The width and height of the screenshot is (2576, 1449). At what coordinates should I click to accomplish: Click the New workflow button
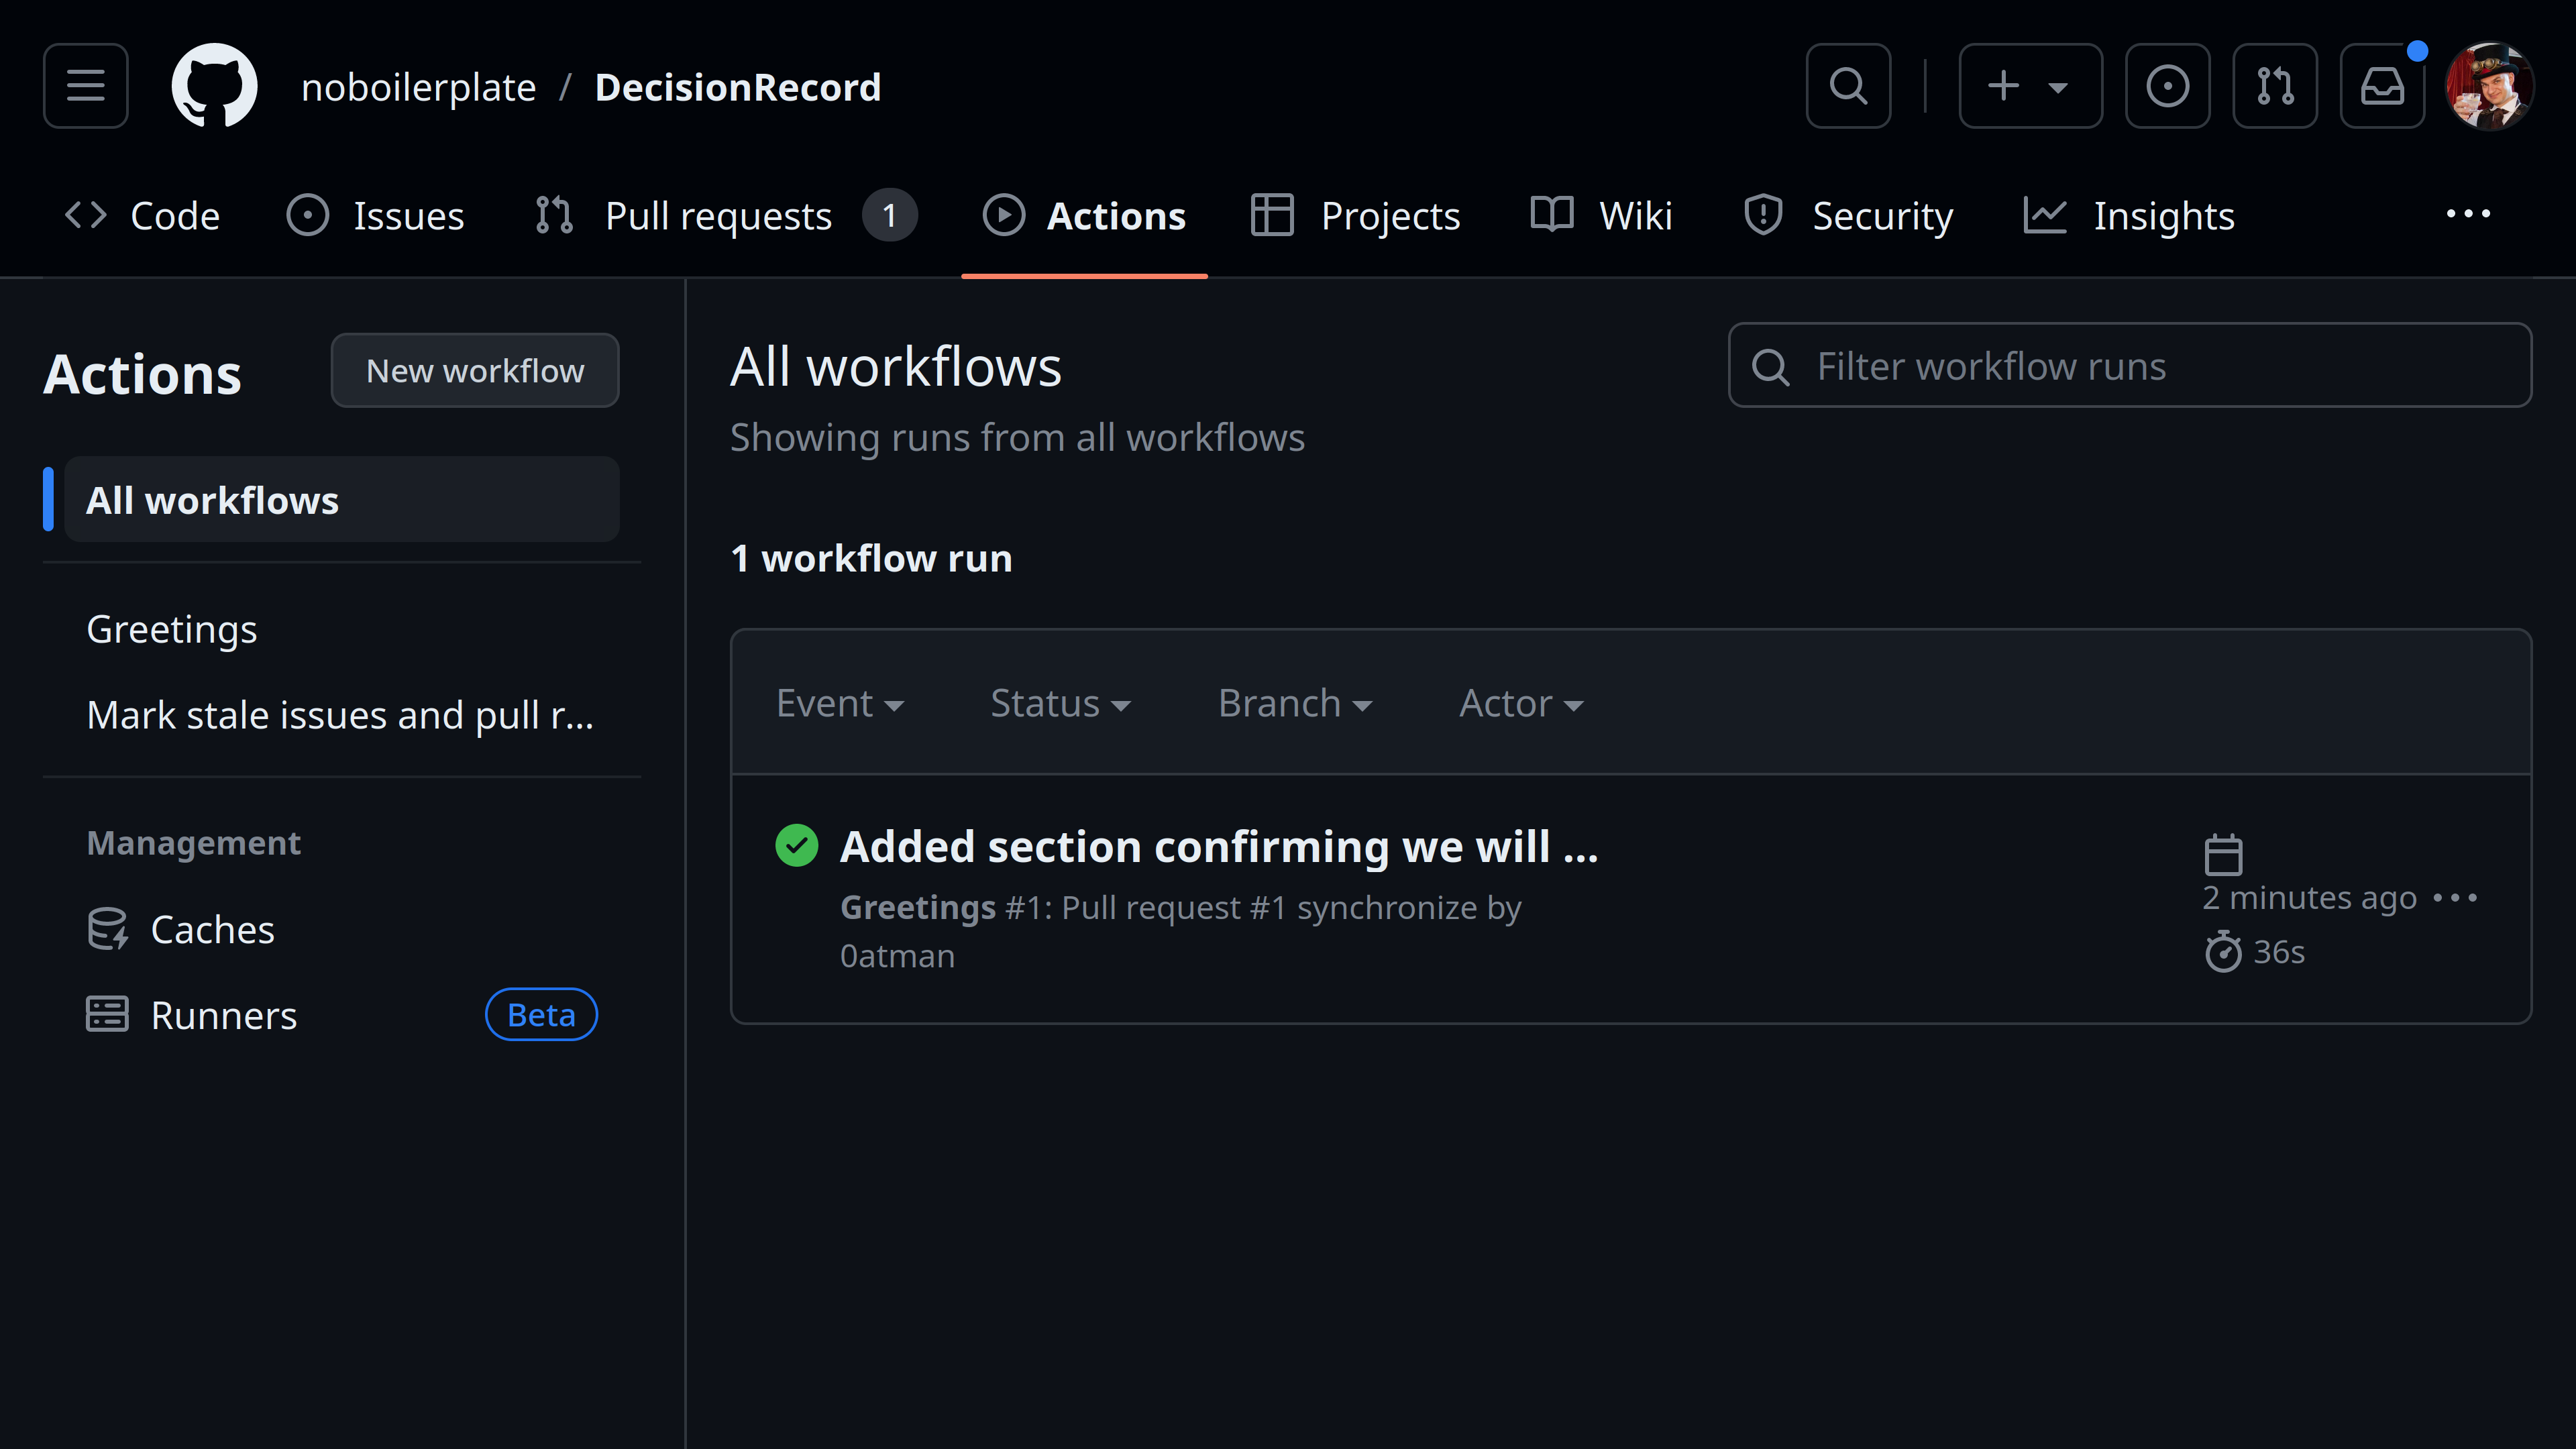(475, 370)
